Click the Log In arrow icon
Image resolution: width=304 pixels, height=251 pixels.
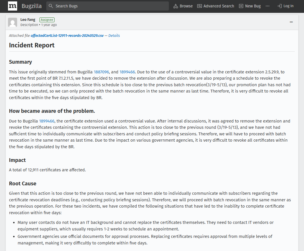click(279, 6)
